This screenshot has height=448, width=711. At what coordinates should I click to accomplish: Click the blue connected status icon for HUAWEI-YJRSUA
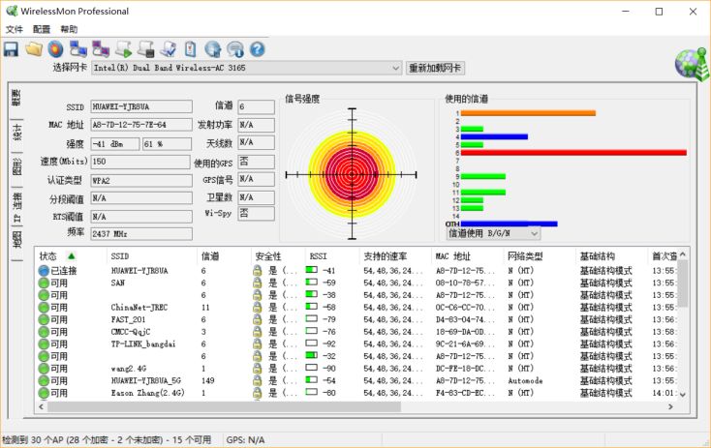click(x=43, y=270)
